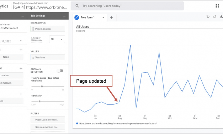Screen dimensions: 223x134
Task: Click the VALUES section label
Action: click(x=35, y=51)
